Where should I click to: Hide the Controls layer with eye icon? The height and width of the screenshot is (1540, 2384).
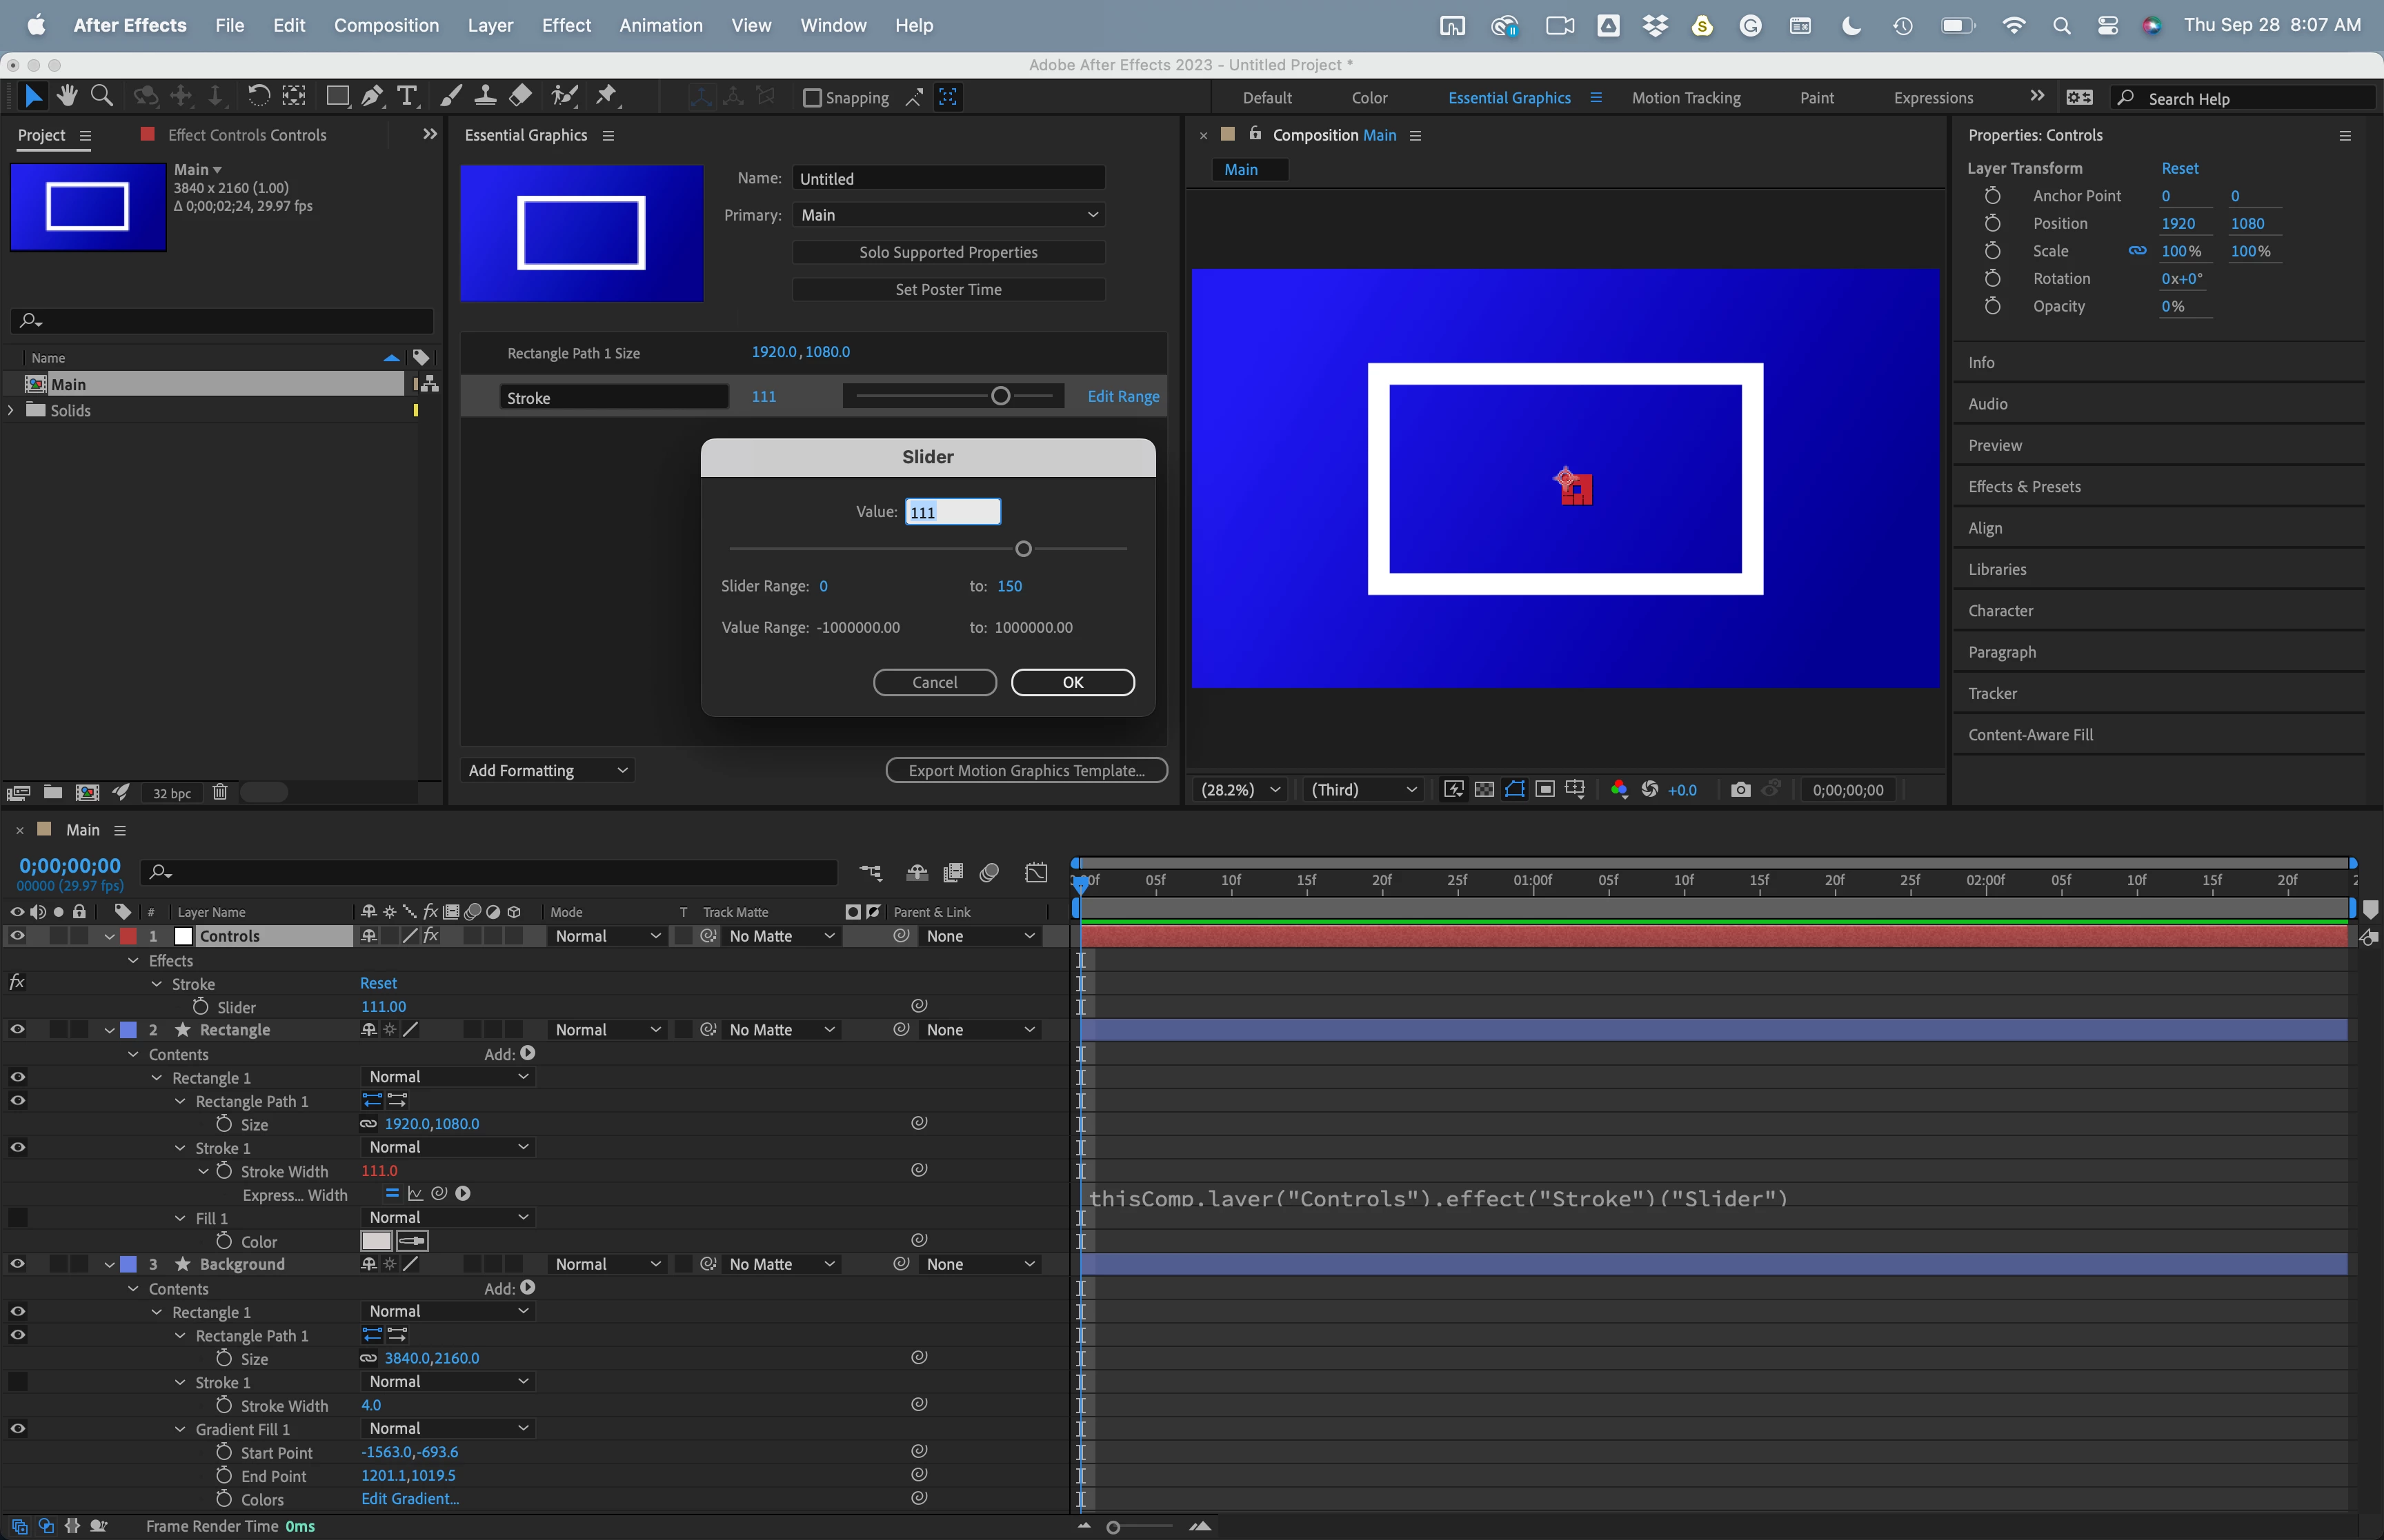[x=17, y=936]
